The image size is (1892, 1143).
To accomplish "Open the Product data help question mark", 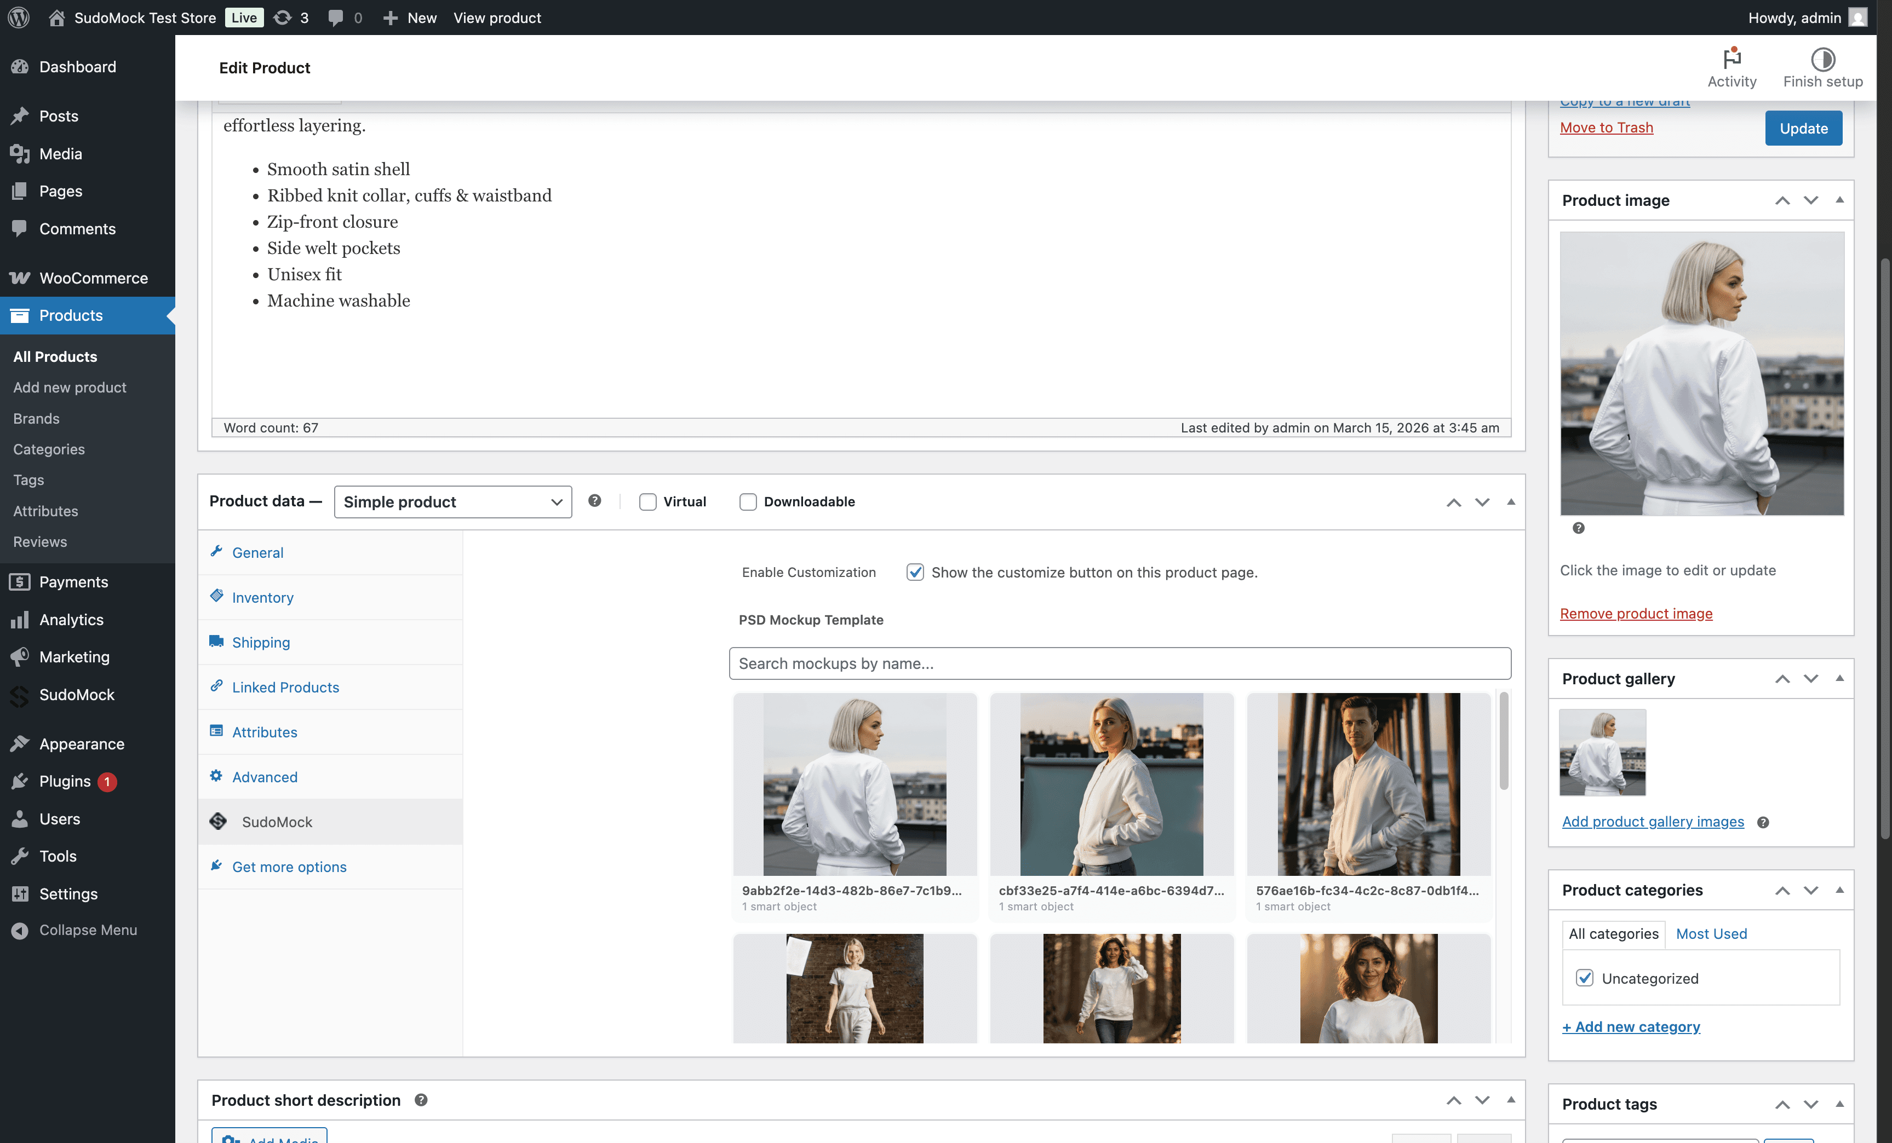I will pyautogui.click(x=594, y=501).
